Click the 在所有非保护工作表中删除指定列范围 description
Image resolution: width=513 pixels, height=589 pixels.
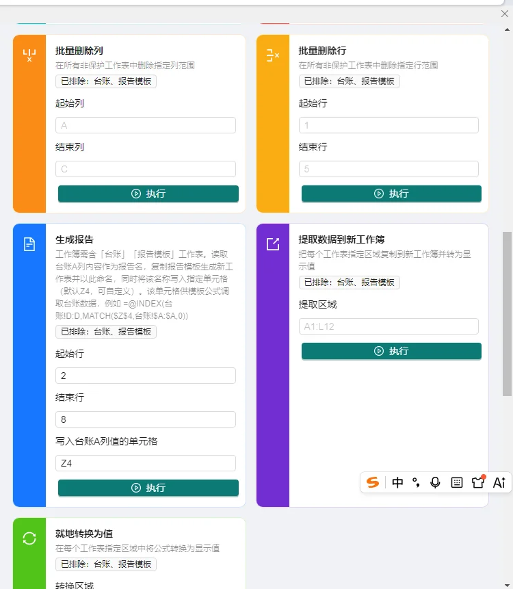(x=125, y=66)
